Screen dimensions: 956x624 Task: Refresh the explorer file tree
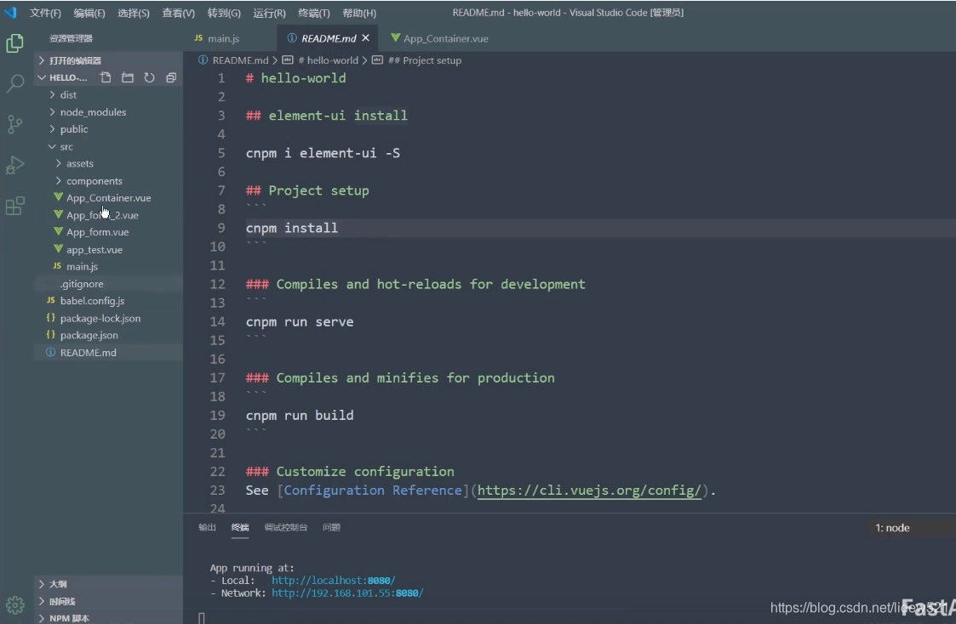(x=149, y=77)
